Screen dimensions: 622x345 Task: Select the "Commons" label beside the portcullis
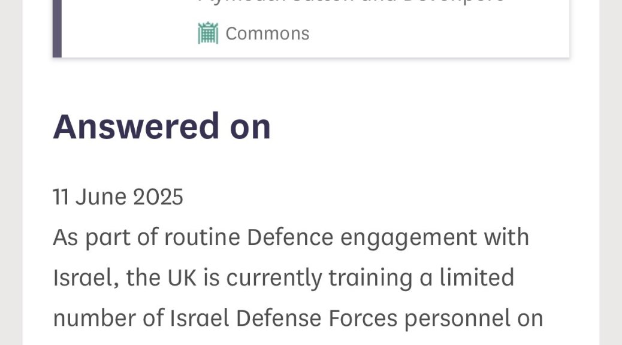tap(267, 34)
